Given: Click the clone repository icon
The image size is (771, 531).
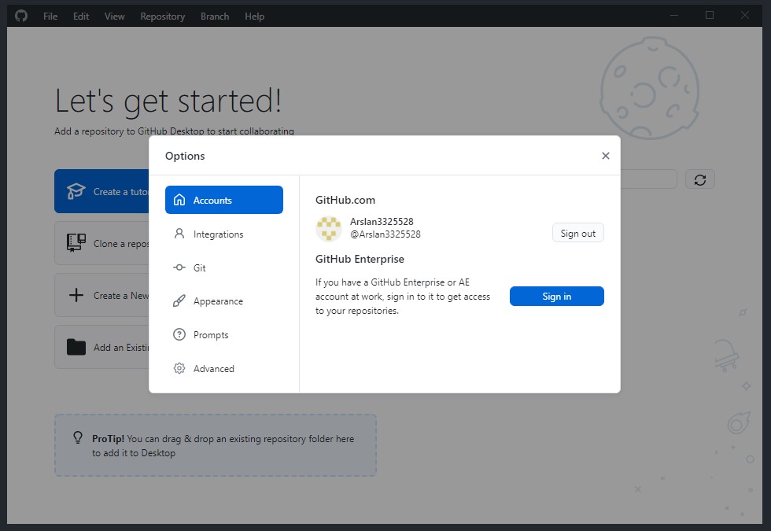Looking at the screenshot, I should (76, 243).
